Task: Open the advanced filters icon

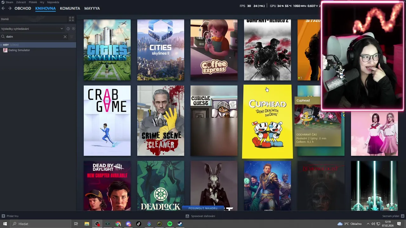Action: pyautogui.click(x=71, y=36)
